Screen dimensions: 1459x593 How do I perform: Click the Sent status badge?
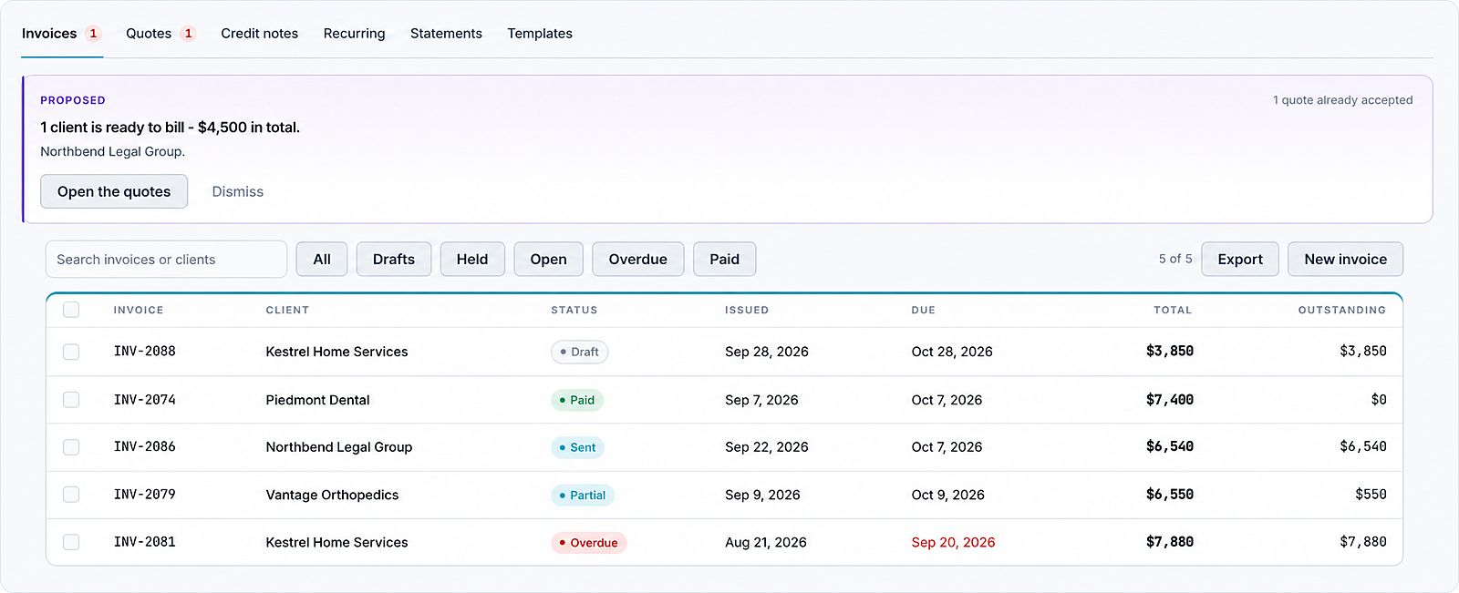pos(578,447)
